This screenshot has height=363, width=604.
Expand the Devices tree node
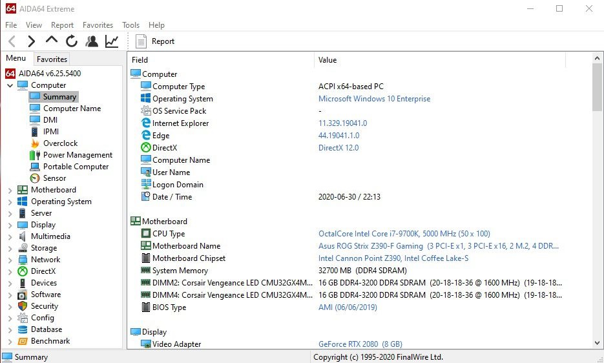[10, 284]
